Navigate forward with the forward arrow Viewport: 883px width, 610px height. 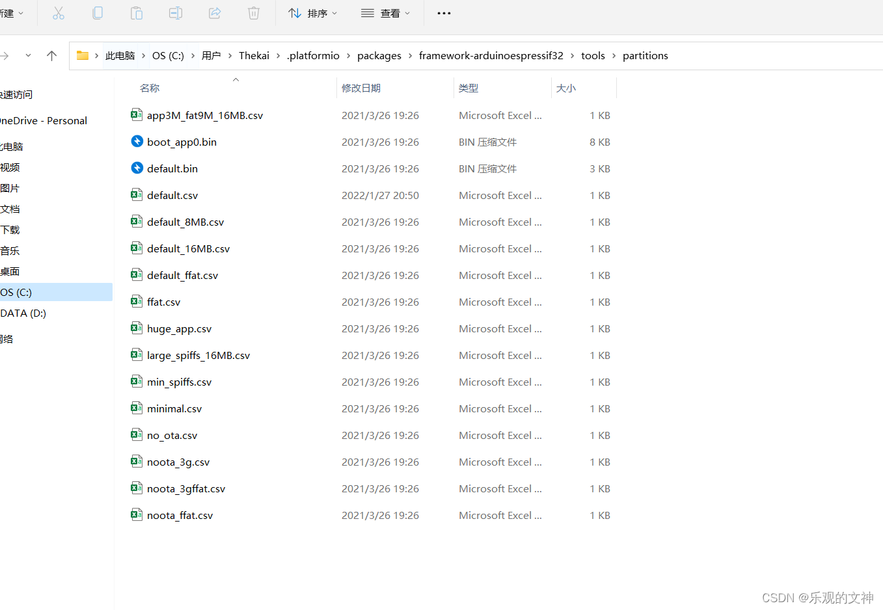pyautogui.click(x=4, y=56)
